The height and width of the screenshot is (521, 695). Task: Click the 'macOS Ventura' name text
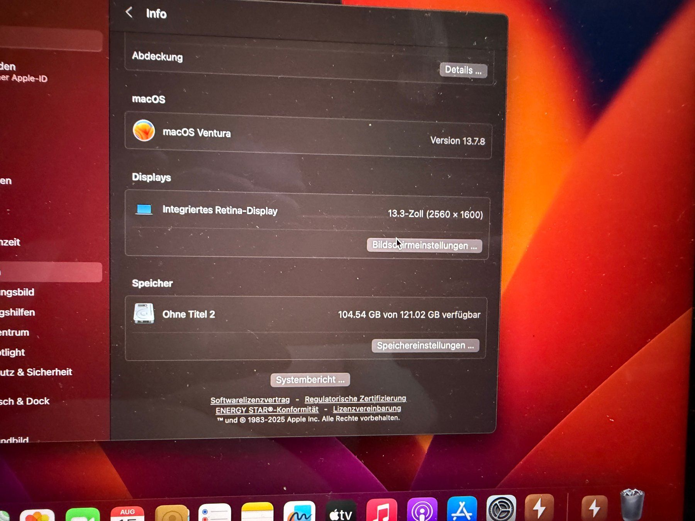(x=197, y=133)
